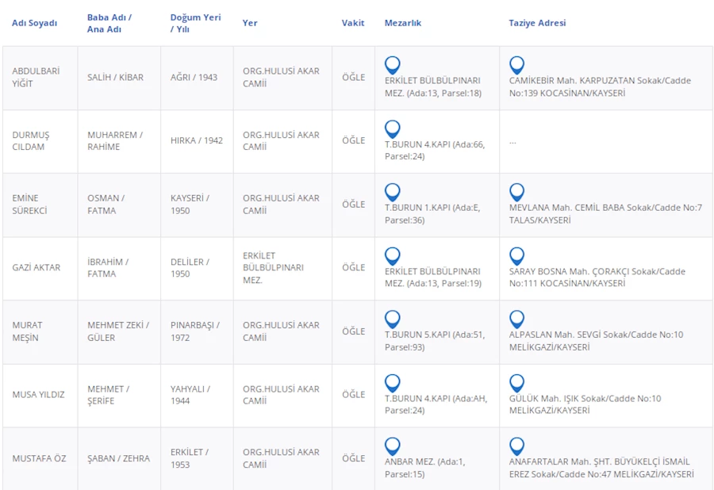Show Anafartalar Mah. condolence address pin
Screen dimensions: 714x490
[516, 446]
